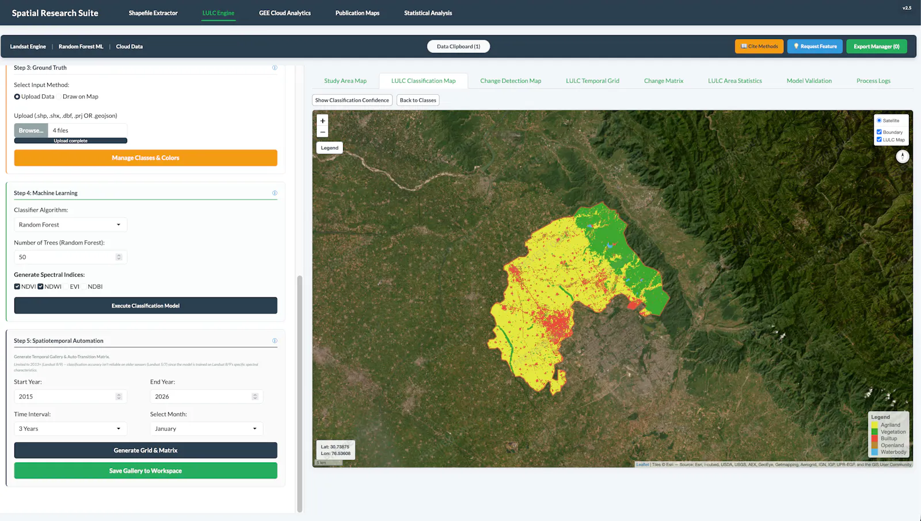
Task: Uncheck the NDWI spectral index
Action: [40, 286]
